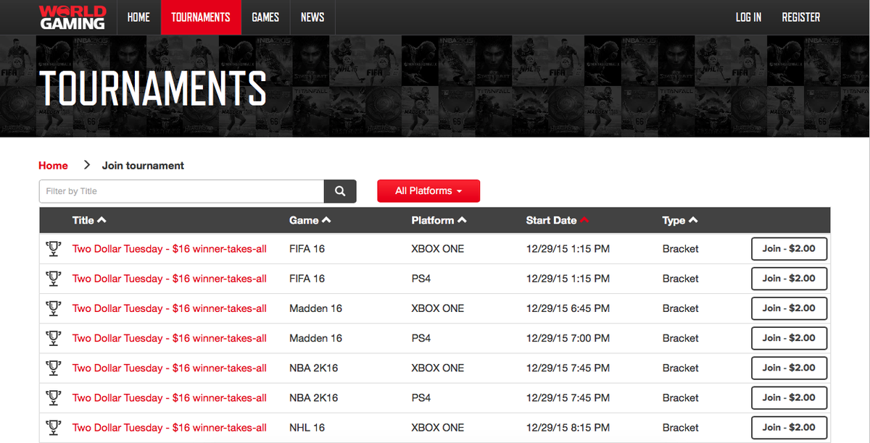This screenshot has height=443, width=870.
Task: Open Two Dollar Tuesday link for Madden 16 PS4
Action: point(170,338)
